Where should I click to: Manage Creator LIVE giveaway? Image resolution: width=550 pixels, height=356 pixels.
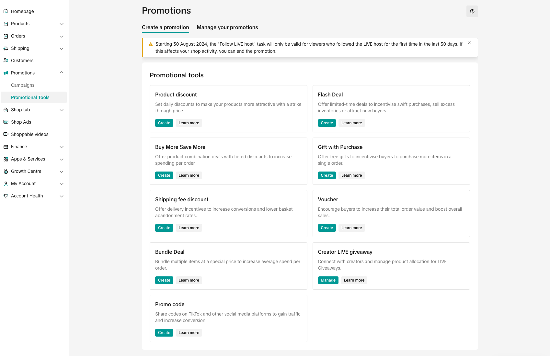pyautogui.click(x=328, y=280)
